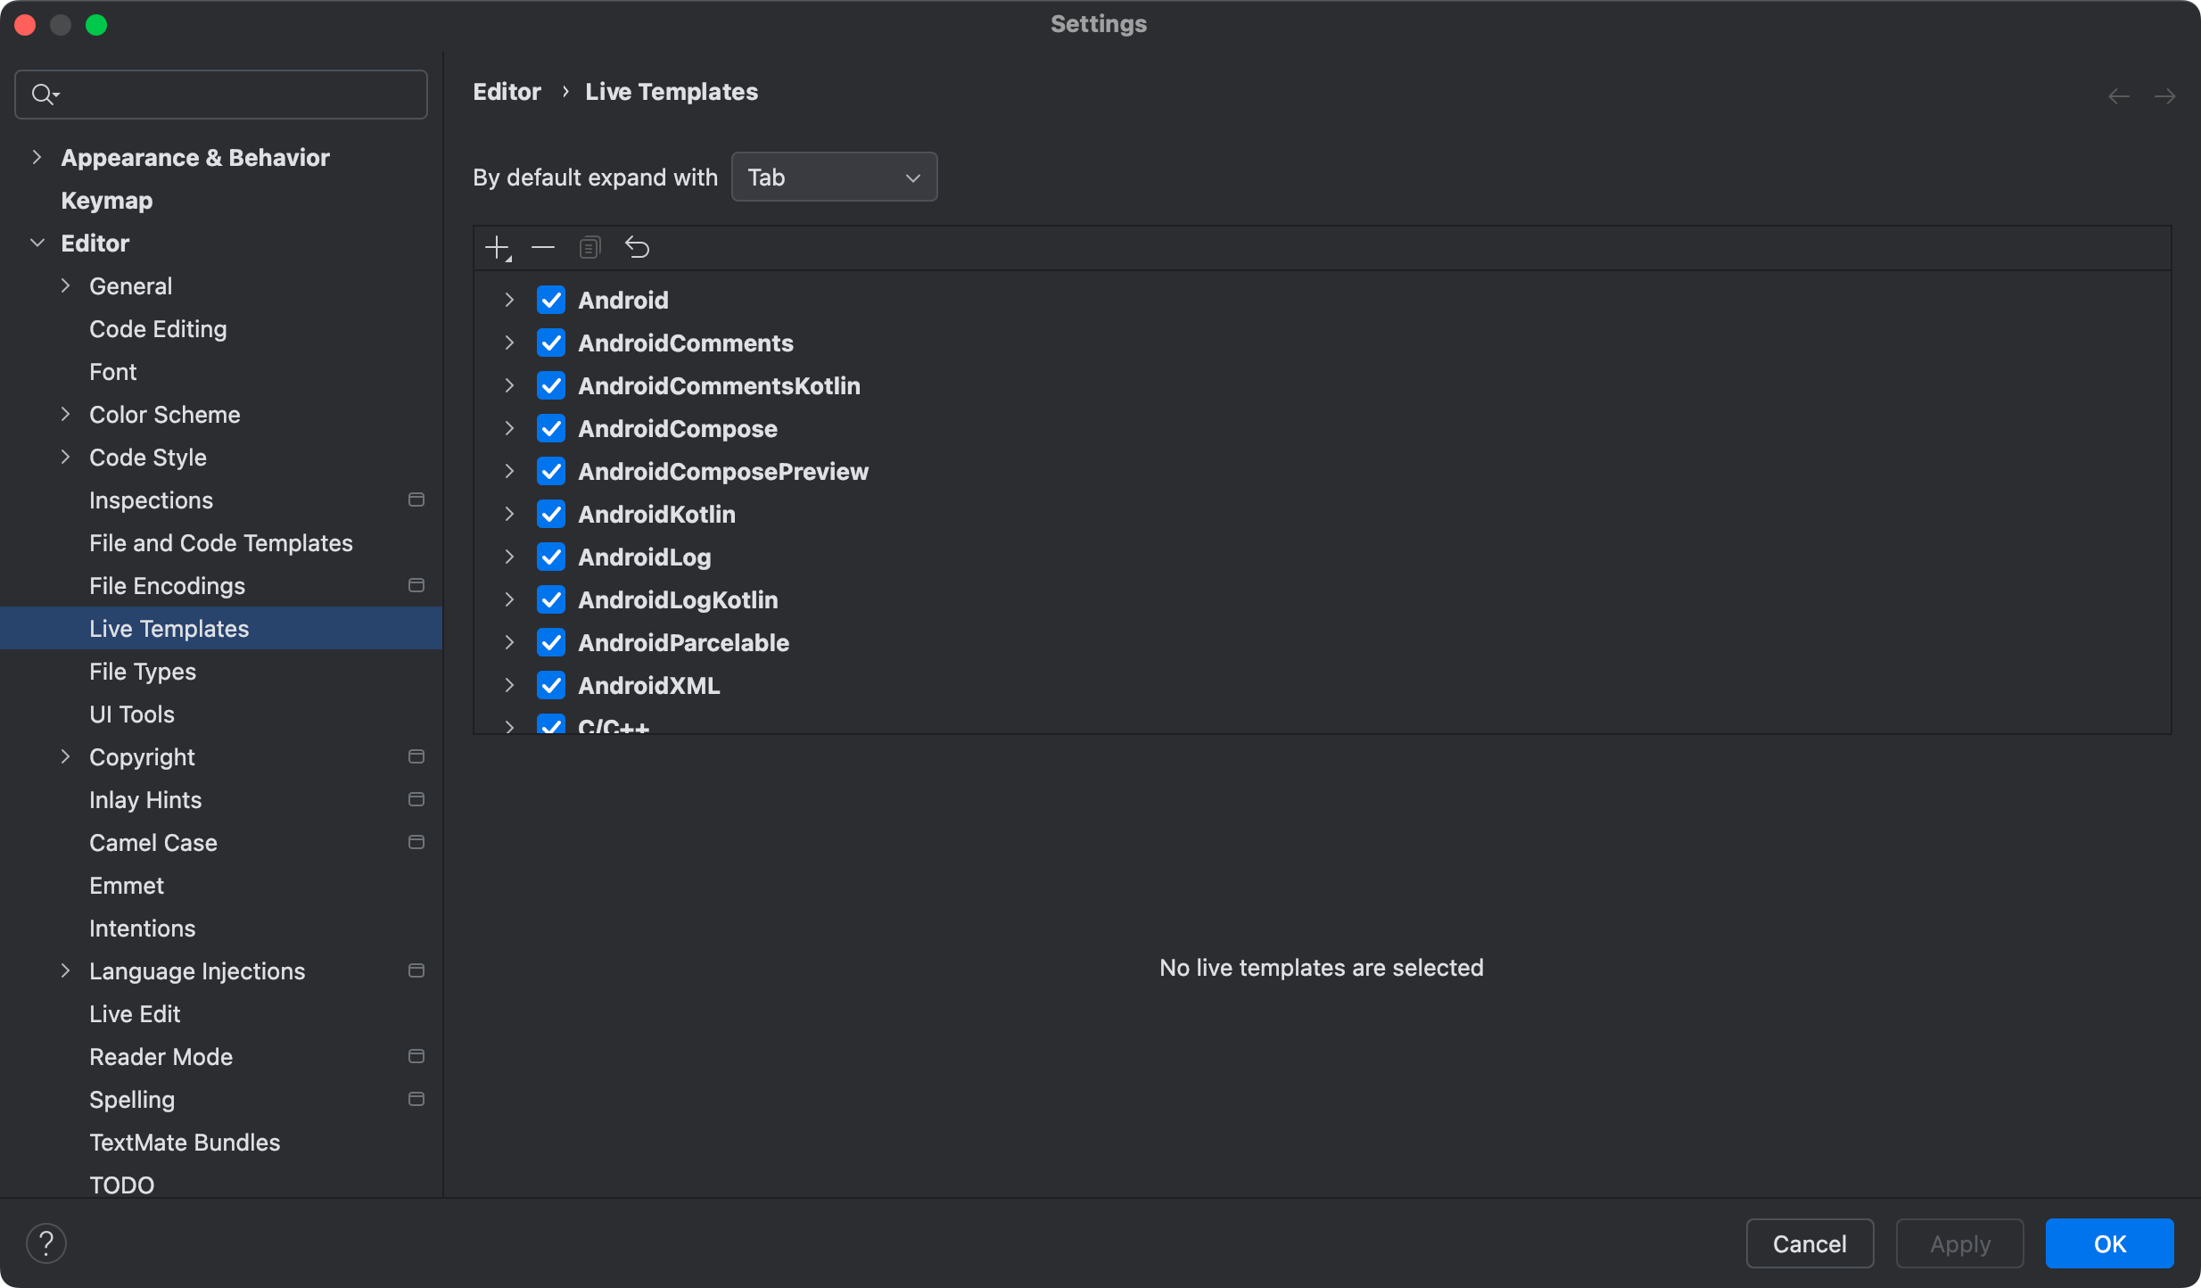Click the Cancel button

tap(1809, 1243)
